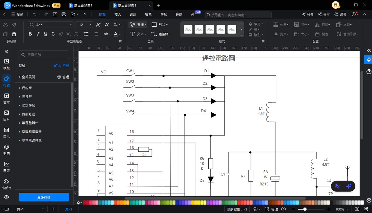Click the 更多符號 button
The width and height of the screenshot is (372, 213).
[x=44, y=197]
